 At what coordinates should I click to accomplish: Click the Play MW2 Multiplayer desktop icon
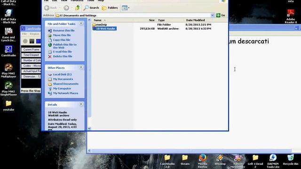click(8, 70)
